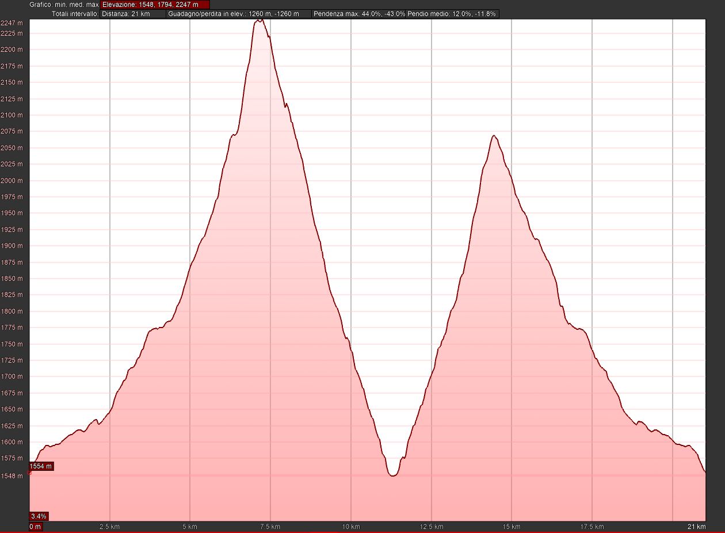Click the second summit near 14.5 km
725x533 pixels.
coord(494,136)
